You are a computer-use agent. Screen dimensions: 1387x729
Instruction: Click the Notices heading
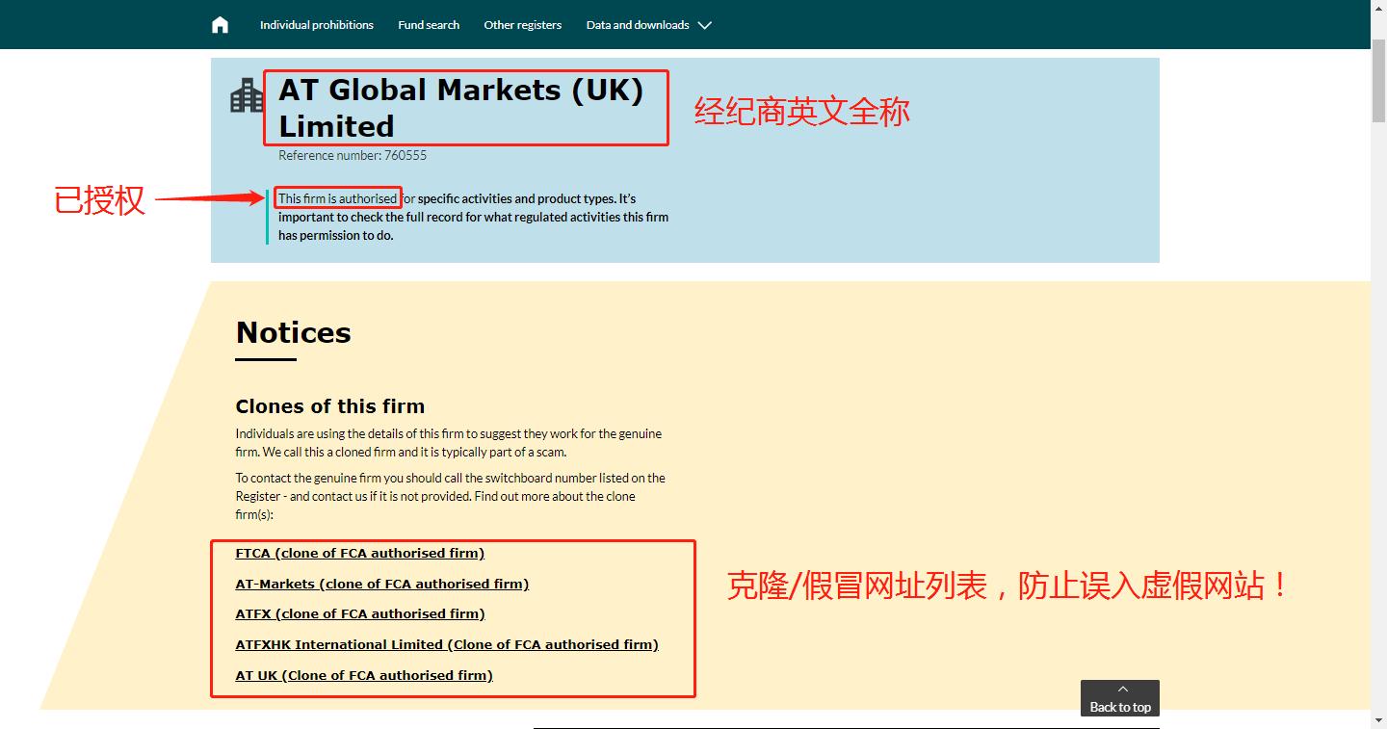tap(294, 332)
